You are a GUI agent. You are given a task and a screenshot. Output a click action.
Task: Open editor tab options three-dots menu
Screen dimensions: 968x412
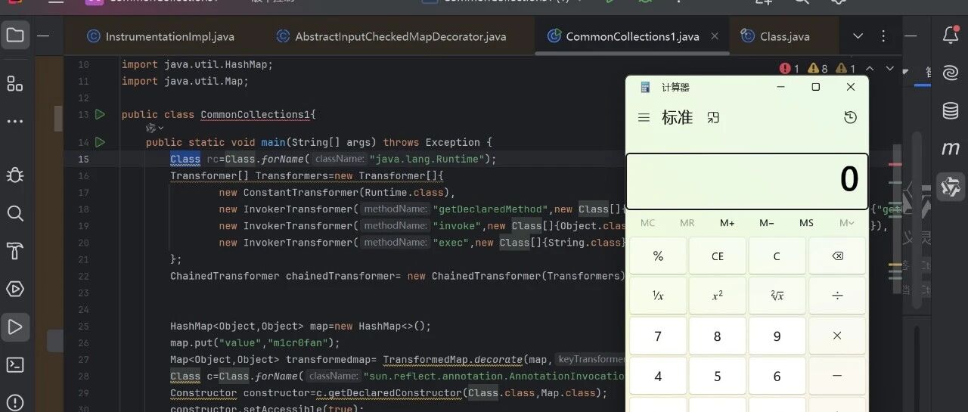pyautogui.click(x=883, y=36)
